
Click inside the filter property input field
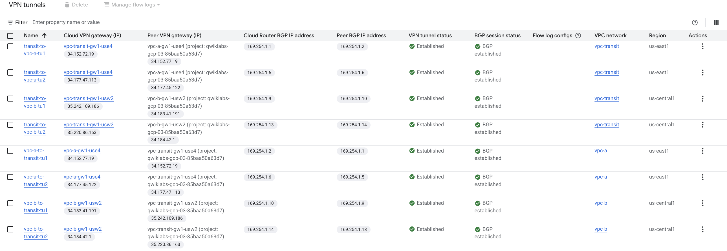pos(85,22)
